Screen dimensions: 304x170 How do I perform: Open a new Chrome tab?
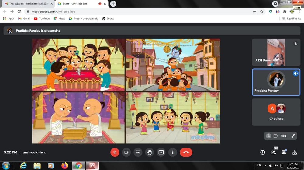point(113,4)
